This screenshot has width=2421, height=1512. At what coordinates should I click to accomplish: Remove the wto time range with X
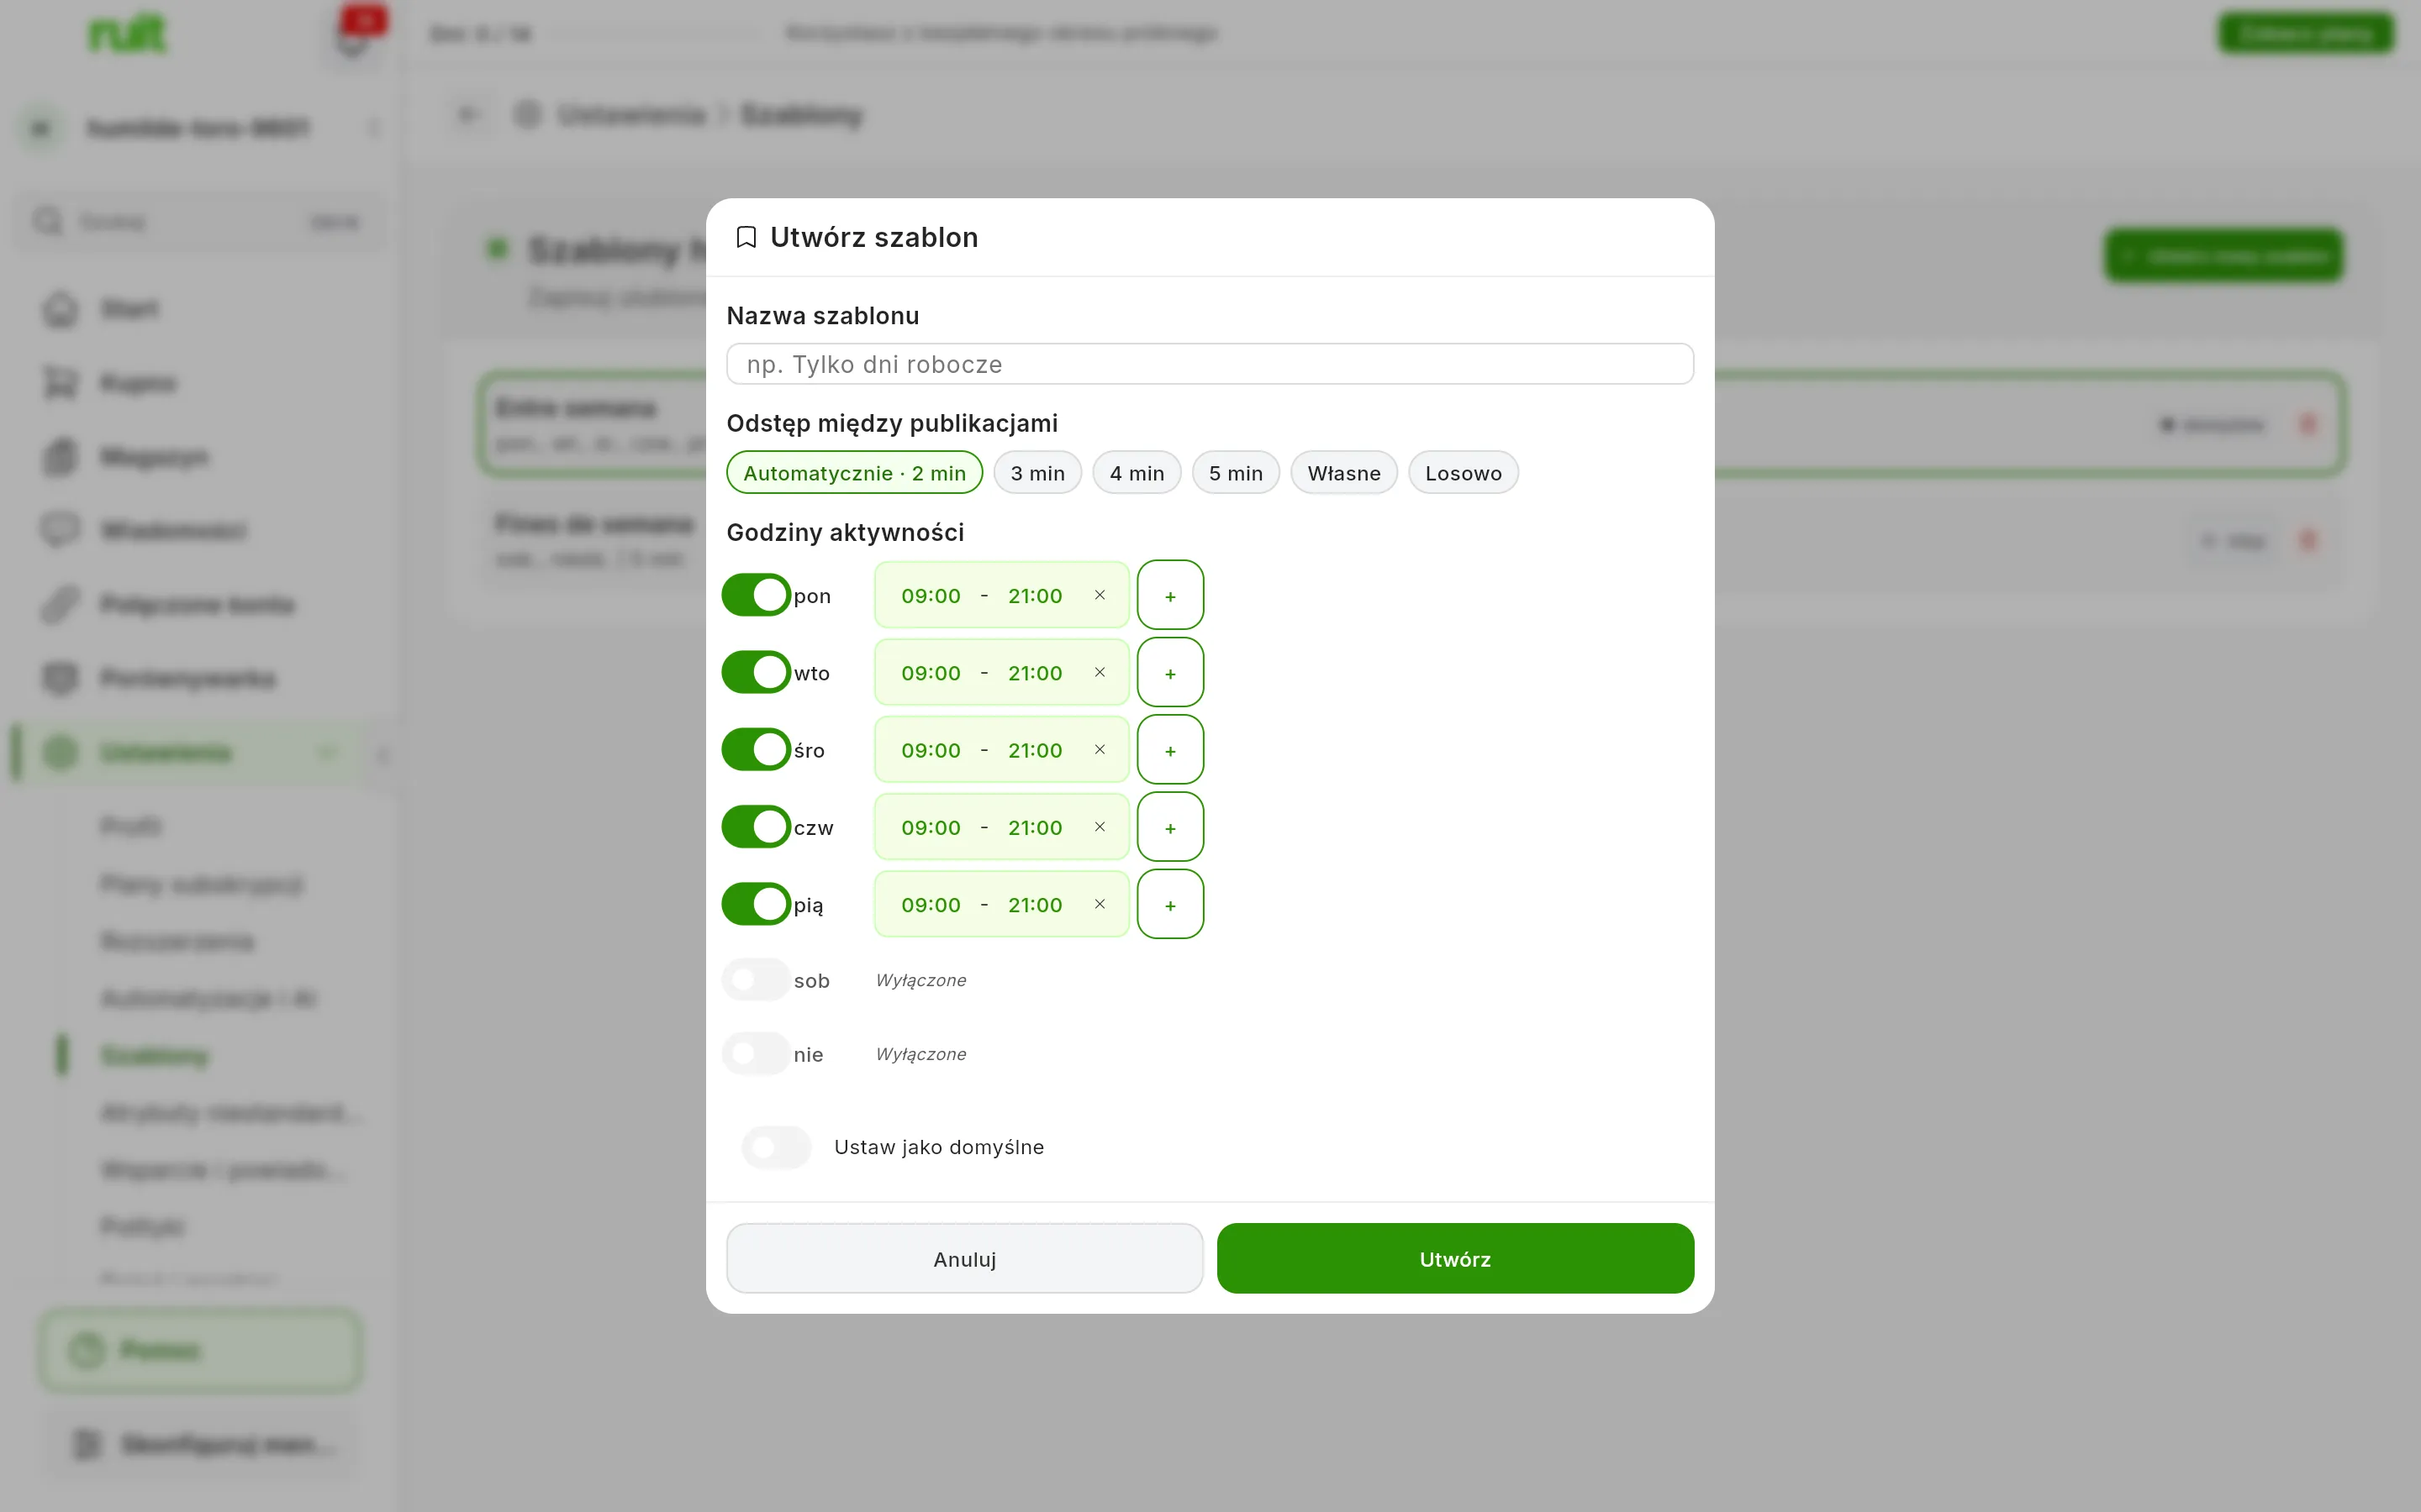pos(1100,672)
